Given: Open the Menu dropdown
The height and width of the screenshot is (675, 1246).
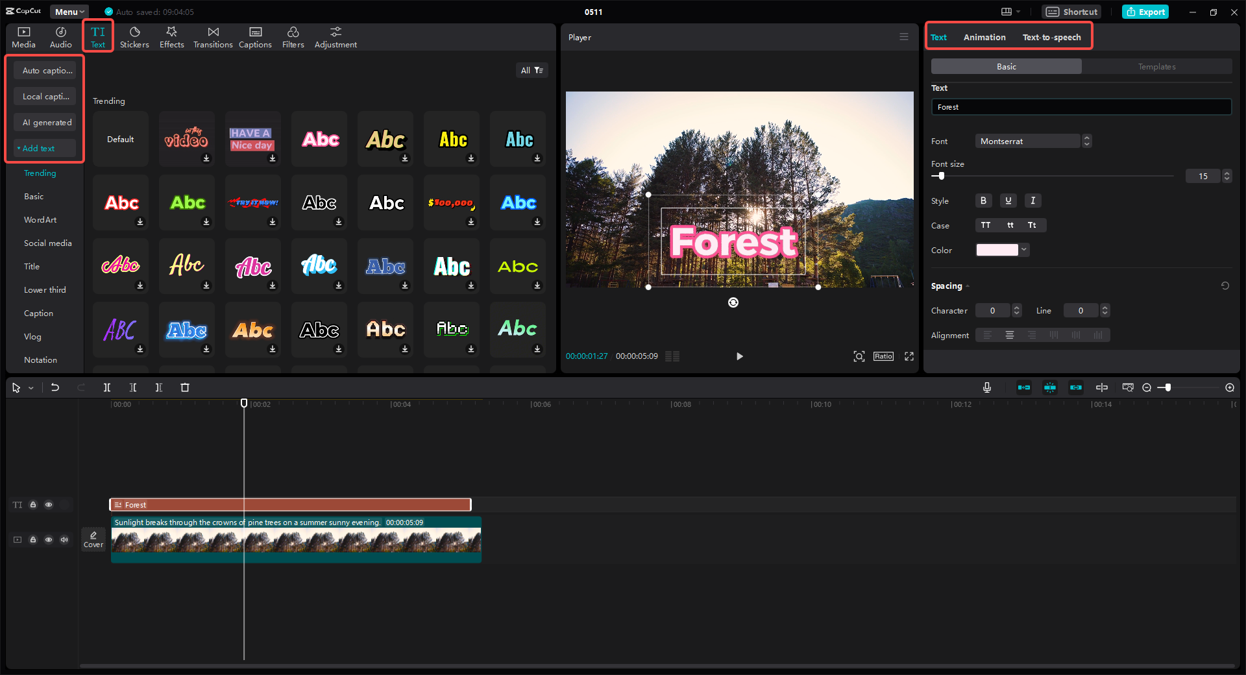Looking at the screenshot, I should (x=69, y=11).
